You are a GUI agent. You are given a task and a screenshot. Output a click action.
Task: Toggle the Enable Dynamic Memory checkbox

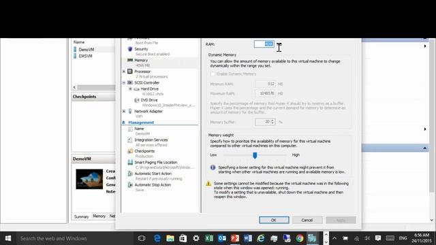(213, 74)
